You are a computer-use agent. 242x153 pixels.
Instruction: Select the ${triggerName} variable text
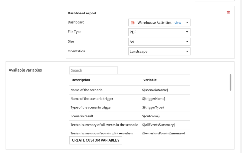point(154,99)
